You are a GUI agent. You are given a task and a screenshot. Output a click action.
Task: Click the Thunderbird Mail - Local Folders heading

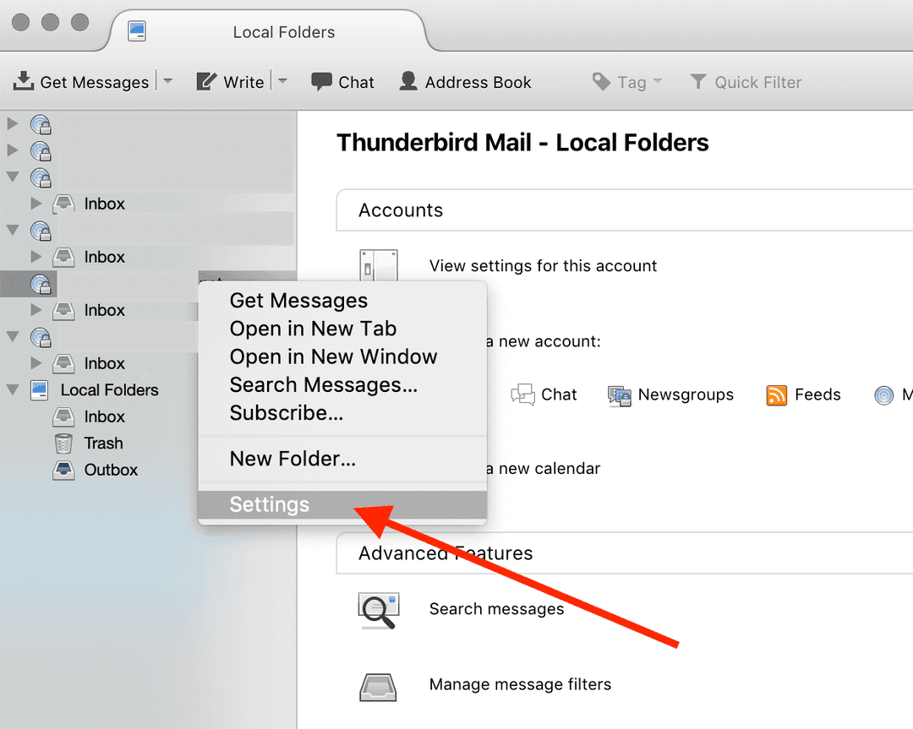click(x=523, y=143)
